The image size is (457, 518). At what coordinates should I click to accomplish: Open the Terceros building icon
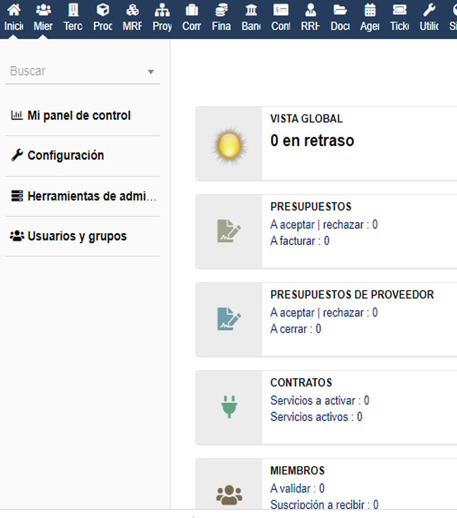pyautogui.click(x=73, y=17)
